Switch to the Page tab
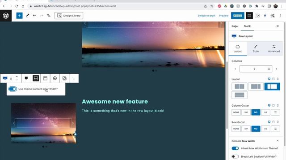The image size is (286, 160). tap(235, 26)
